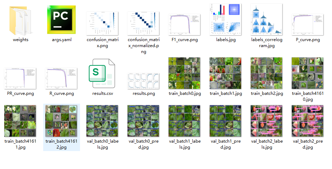Click the 'val_batch0_pred.jpg' file name
332x169 pixels.
click(144, 144)
